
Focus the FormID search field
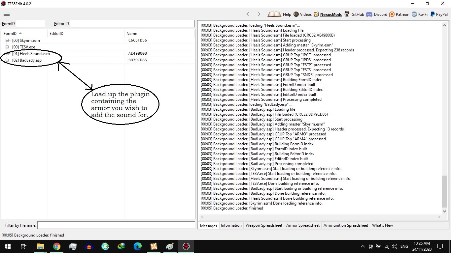tap(30, 23)
